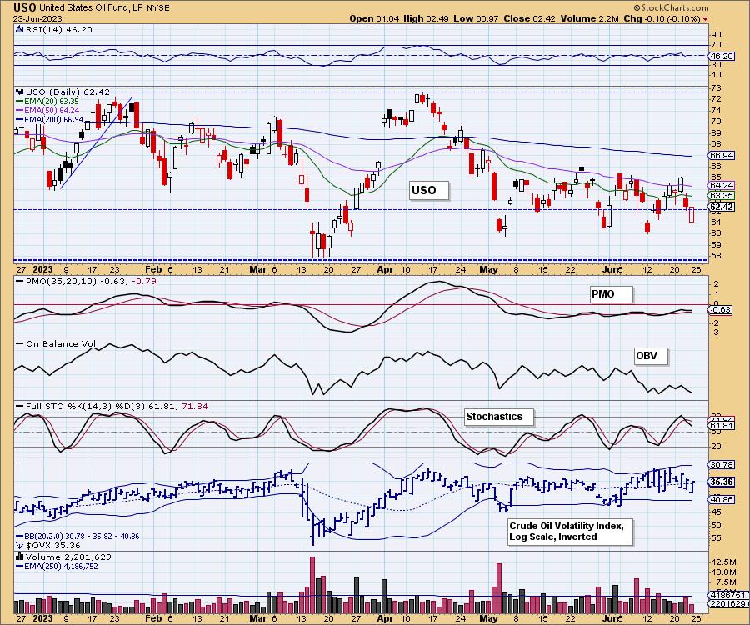Image resolution: width=750 pixels, height=625 pixels.
Task: Click the Chg -0.10 (-0.16%) value
Action: (662, 18)
